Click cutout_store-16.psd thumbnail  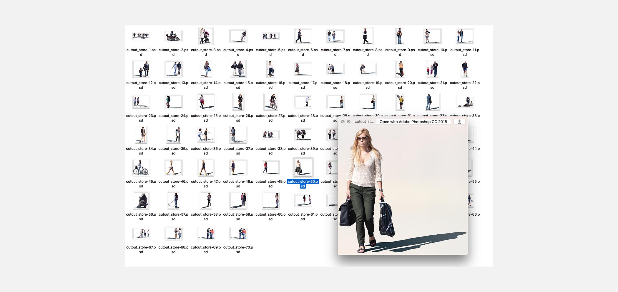coord(271,69)
